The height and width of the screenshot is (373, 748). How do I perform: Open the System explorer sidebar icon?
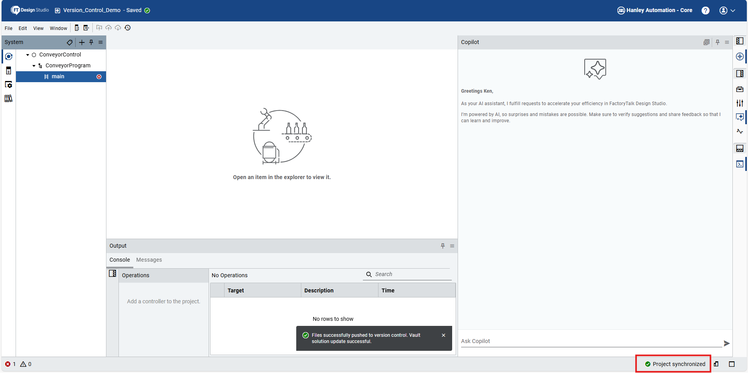tap(9, 56)
